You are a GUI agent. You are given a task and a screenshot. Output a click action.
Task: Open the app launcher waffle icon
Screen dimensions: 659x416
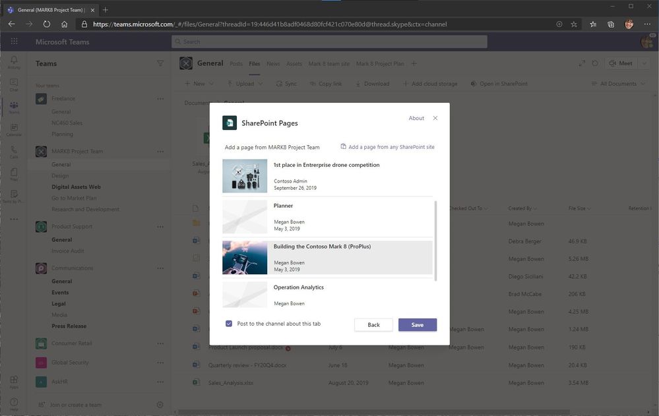tap(15, 41)
